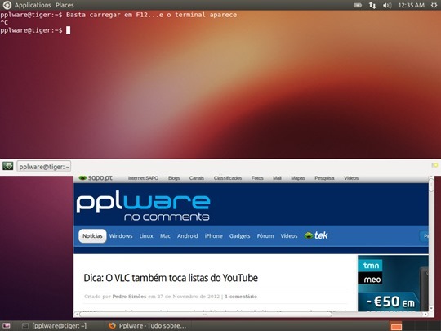The image size is (441, 331).
Task: Click the battery status indicator icon
Action: [x=358, y=5]
